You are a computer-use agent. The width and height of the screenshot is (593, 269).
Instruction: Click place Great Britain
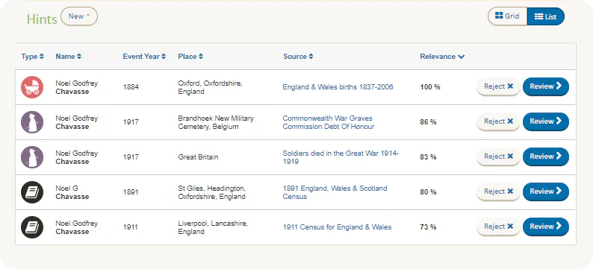(198, 157)
